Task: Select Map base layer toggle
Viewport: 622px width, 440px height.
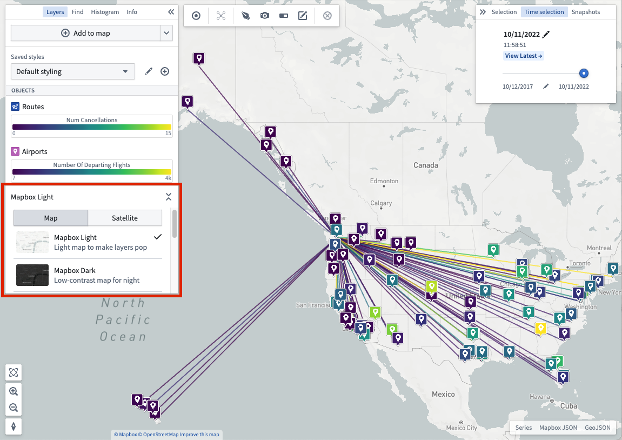Action: tap(51, 218)
